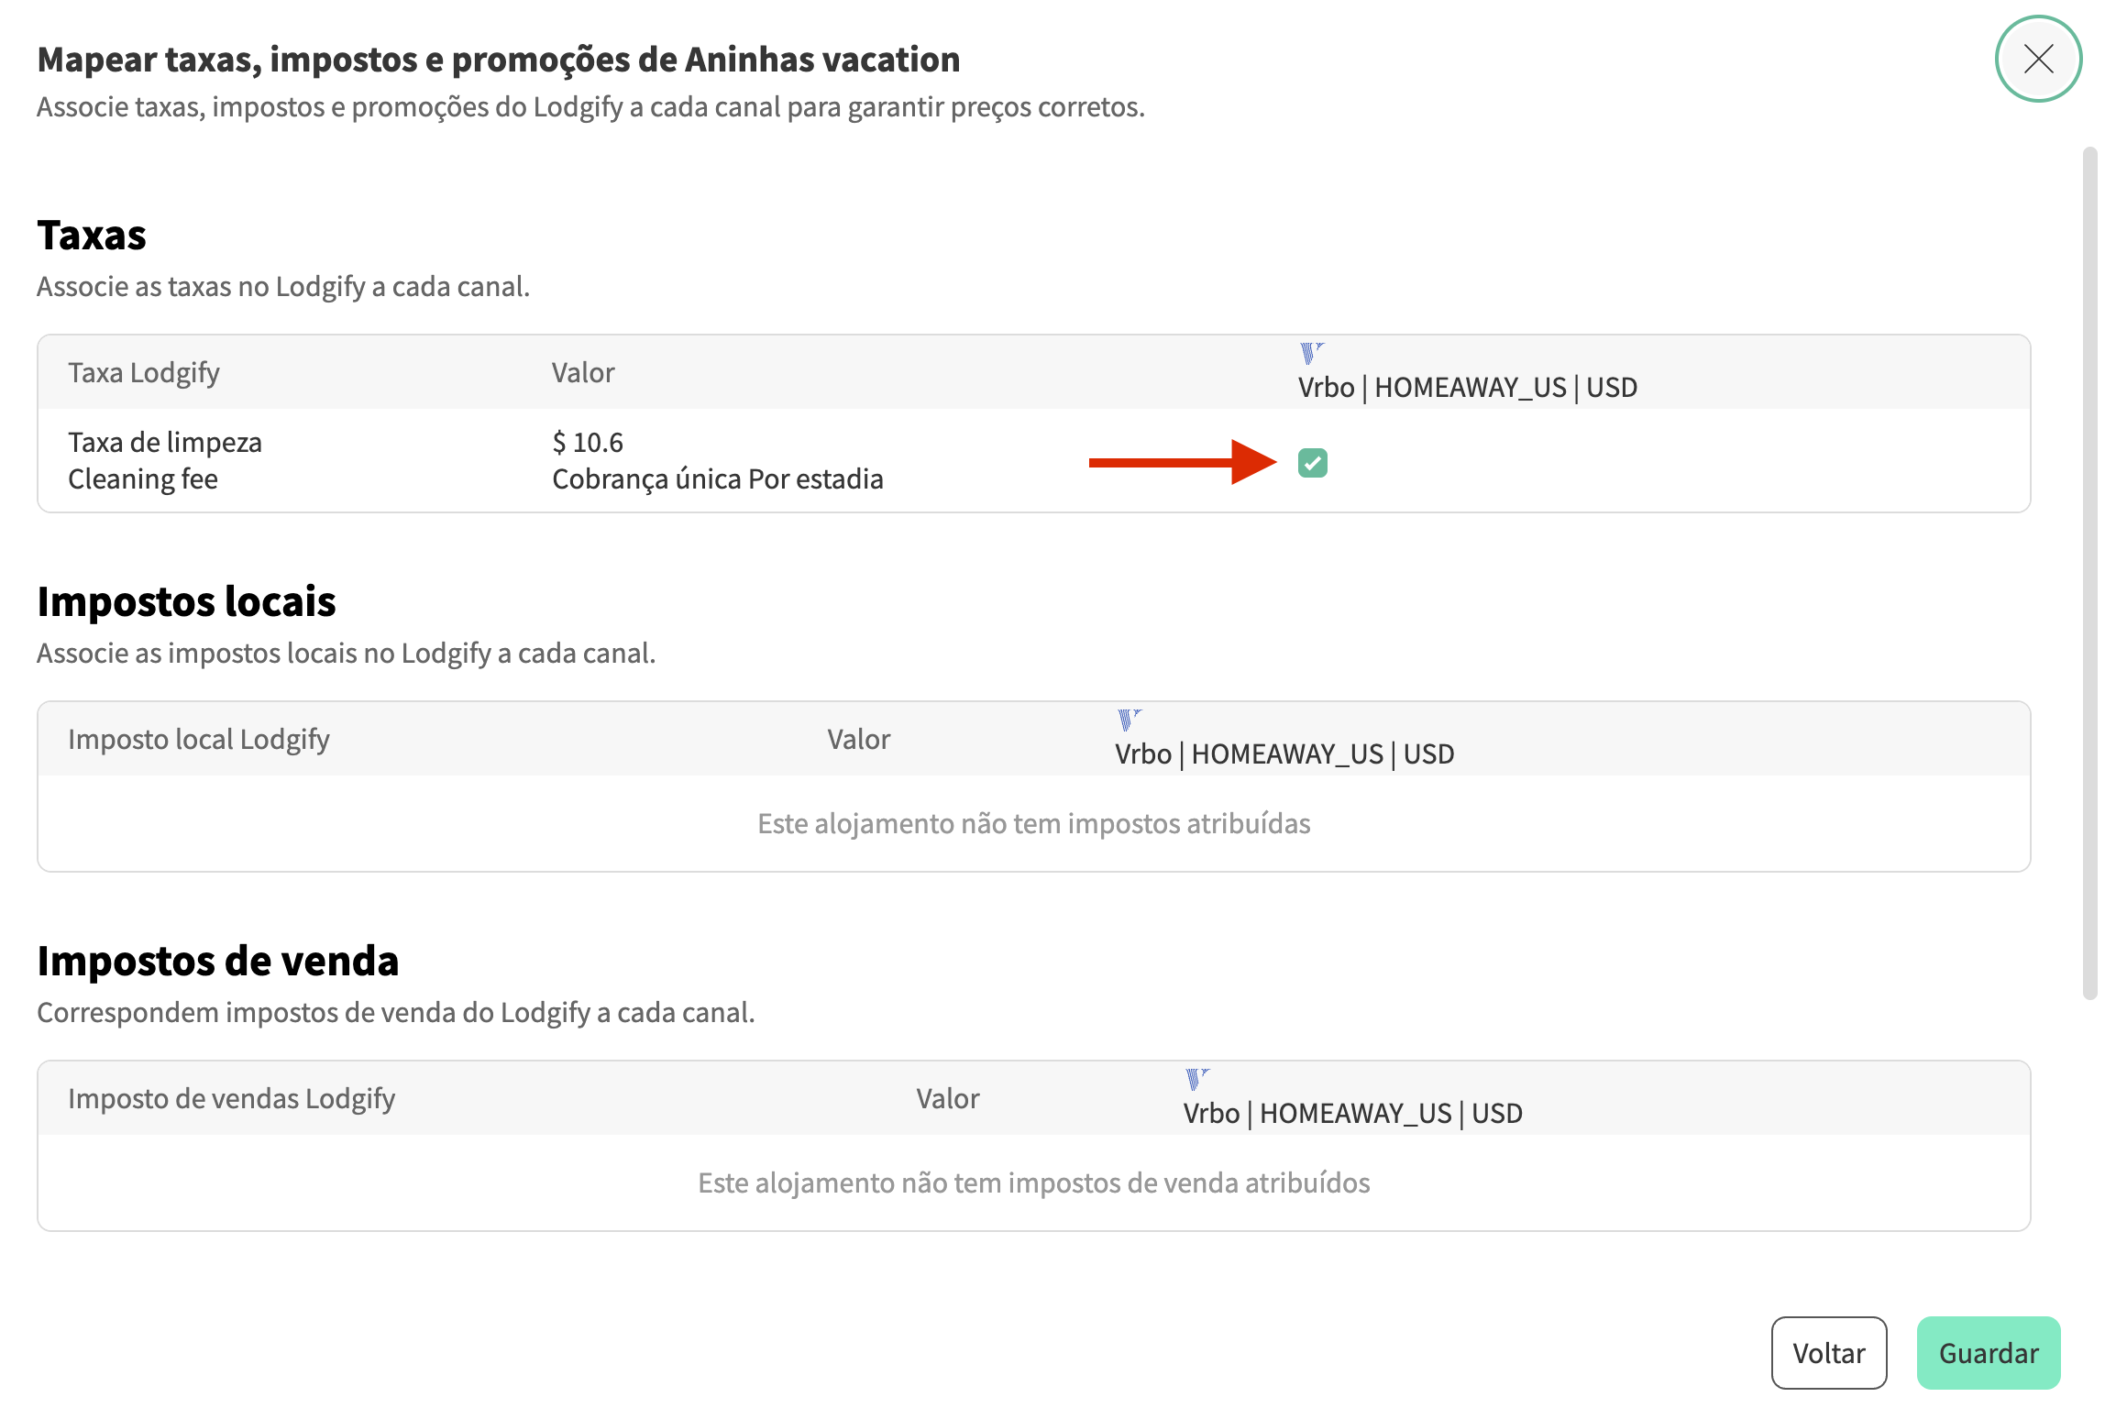Click the Imposto de vendas Lodgify header

coord(231,1099)
